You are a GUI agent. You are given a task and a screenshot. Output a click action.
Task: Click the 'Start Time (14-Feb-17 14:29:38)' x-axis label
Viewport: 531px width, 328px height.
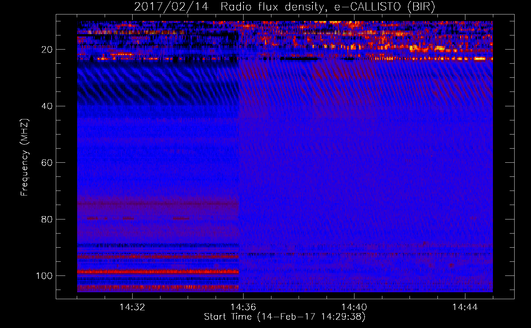(x=285, y=317)
